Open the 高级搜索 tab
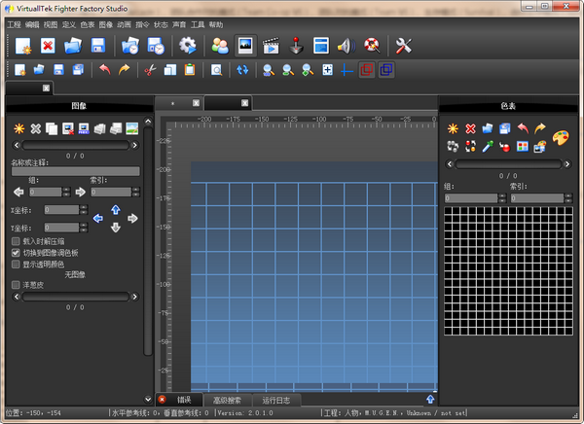Viewport: 584px width, 424px height. click(229, 400)
